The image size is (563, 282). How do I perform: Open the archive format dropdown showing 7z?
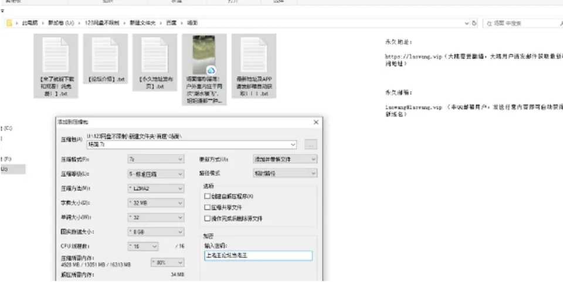click(x=156, y=159)
